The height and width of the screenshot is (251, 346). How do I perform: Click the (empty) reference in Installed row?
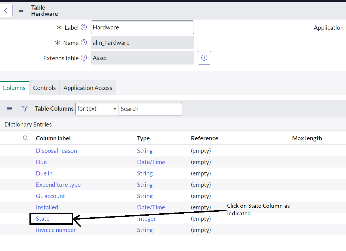coord(201,207)
